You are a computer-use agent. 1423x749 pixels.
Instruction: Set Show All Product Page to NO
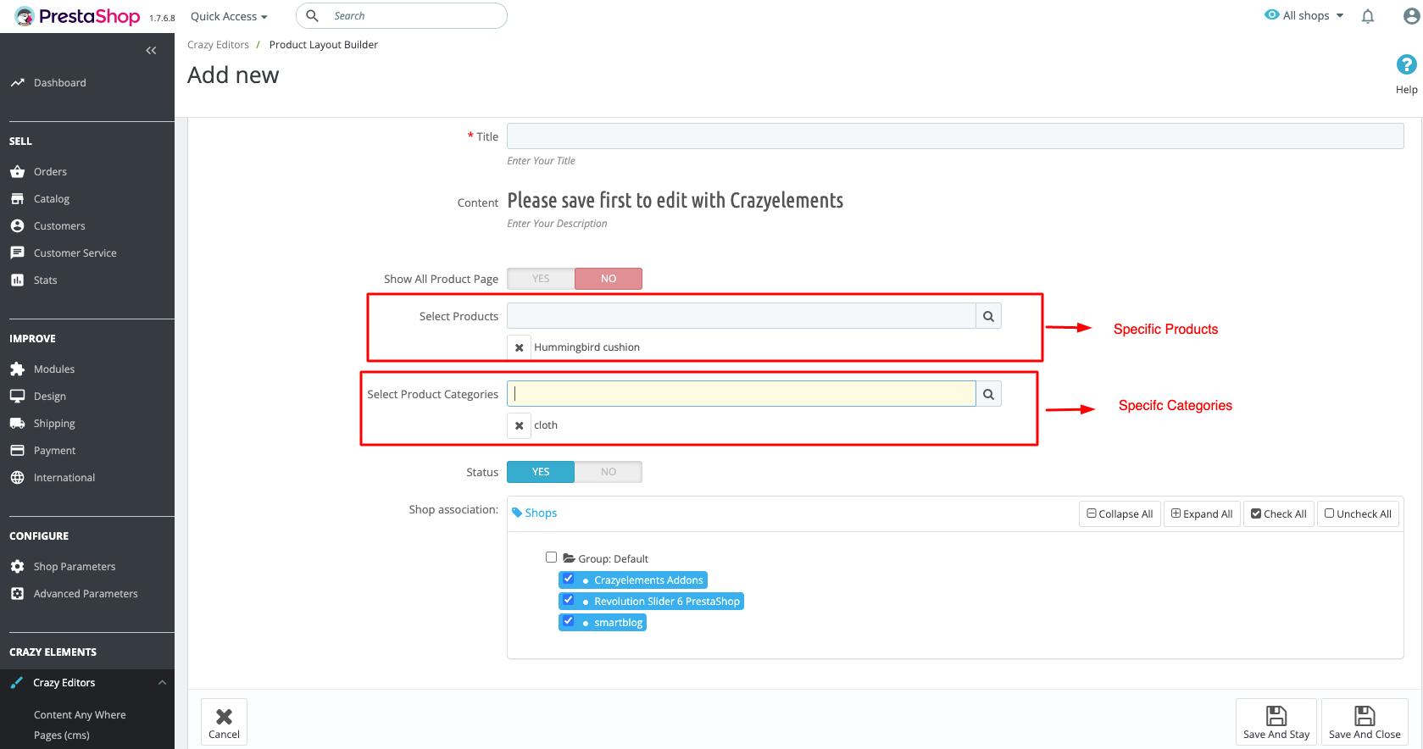[x=609, y=279]
